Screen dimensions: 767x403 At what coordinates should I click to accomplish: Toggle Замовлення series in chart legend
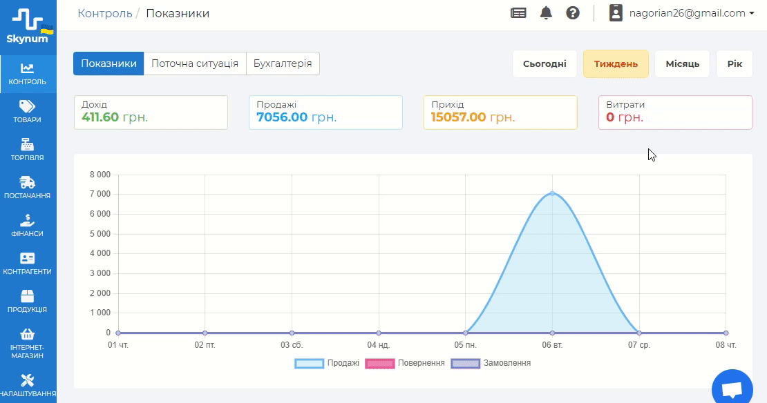491,363
